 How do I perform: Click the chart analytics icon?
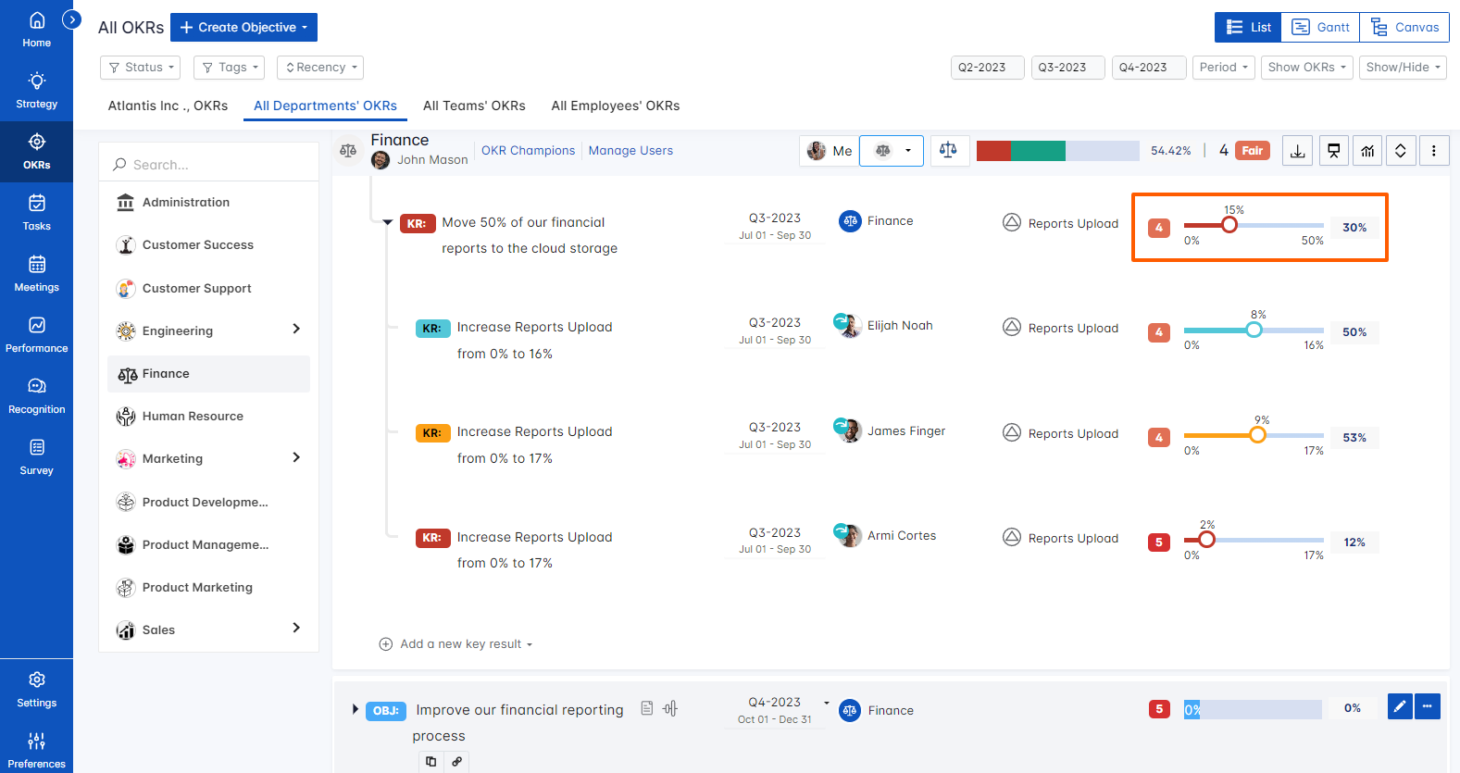pos(1367,151)
